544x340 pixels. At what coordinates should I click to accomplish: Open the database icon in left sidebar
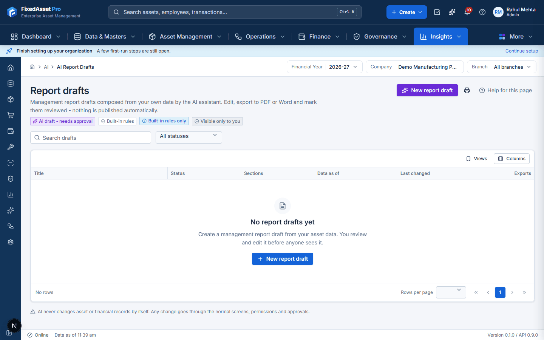tap(11, 83)
